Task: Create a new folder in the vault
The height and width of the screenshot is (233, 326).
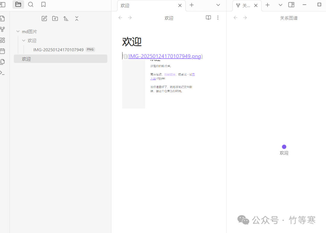Action: (x=55, y=18)
